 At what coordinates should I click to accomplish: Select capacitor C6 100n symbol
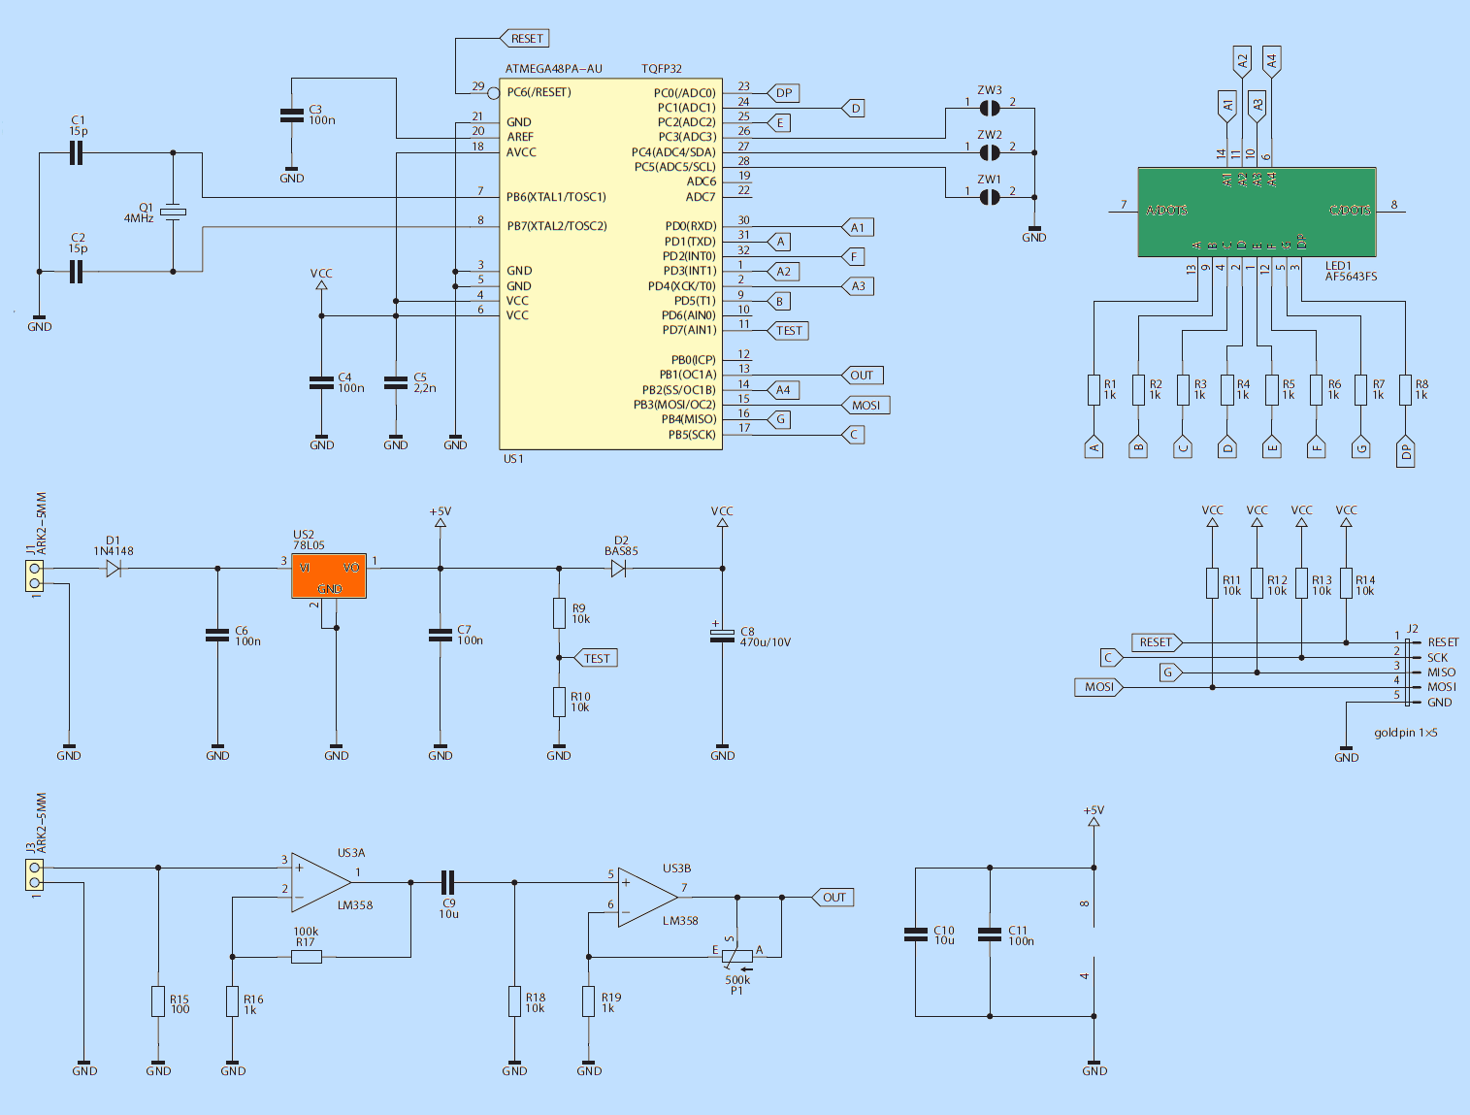tap(217, 635)
